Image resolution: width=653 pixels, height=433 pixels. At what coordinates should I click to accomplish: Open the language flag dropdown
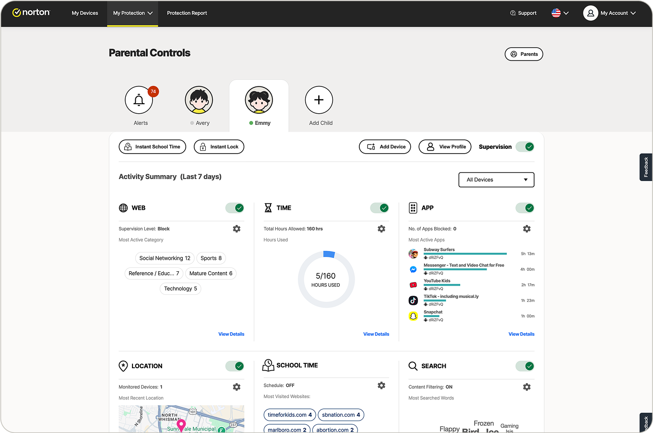click(x=560, y=13)
